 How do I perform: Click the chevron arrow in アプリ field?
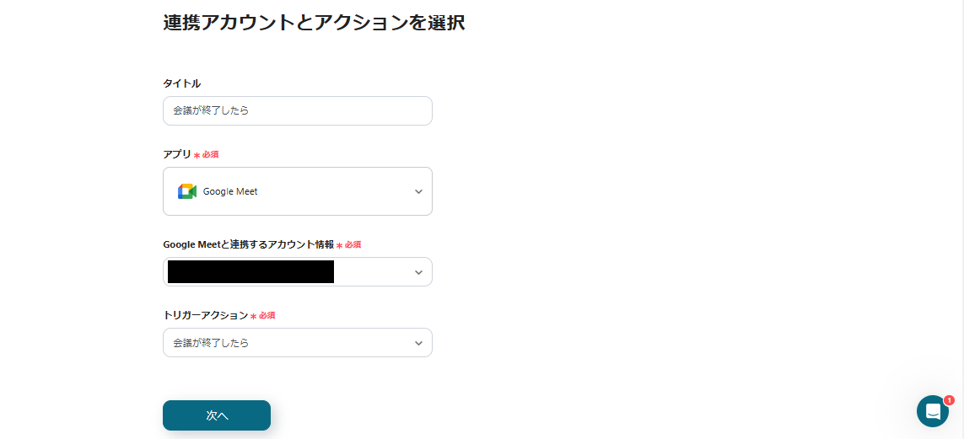click(x=418, y=191)
